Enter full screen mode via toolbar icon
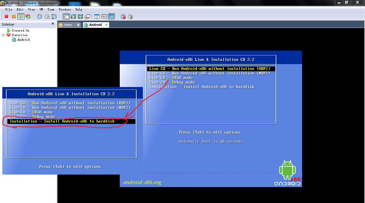The height and width of the screenshot is (203, 365). (80, 16)
